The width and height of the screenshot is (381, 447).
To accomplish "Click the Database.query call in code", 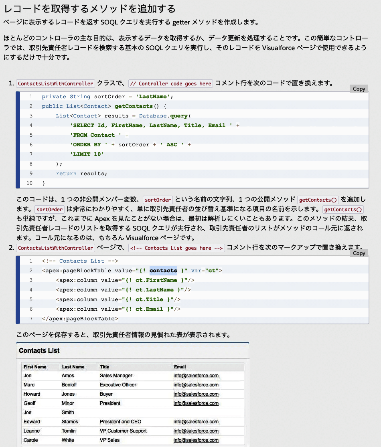I will click(x=164, y=116).
